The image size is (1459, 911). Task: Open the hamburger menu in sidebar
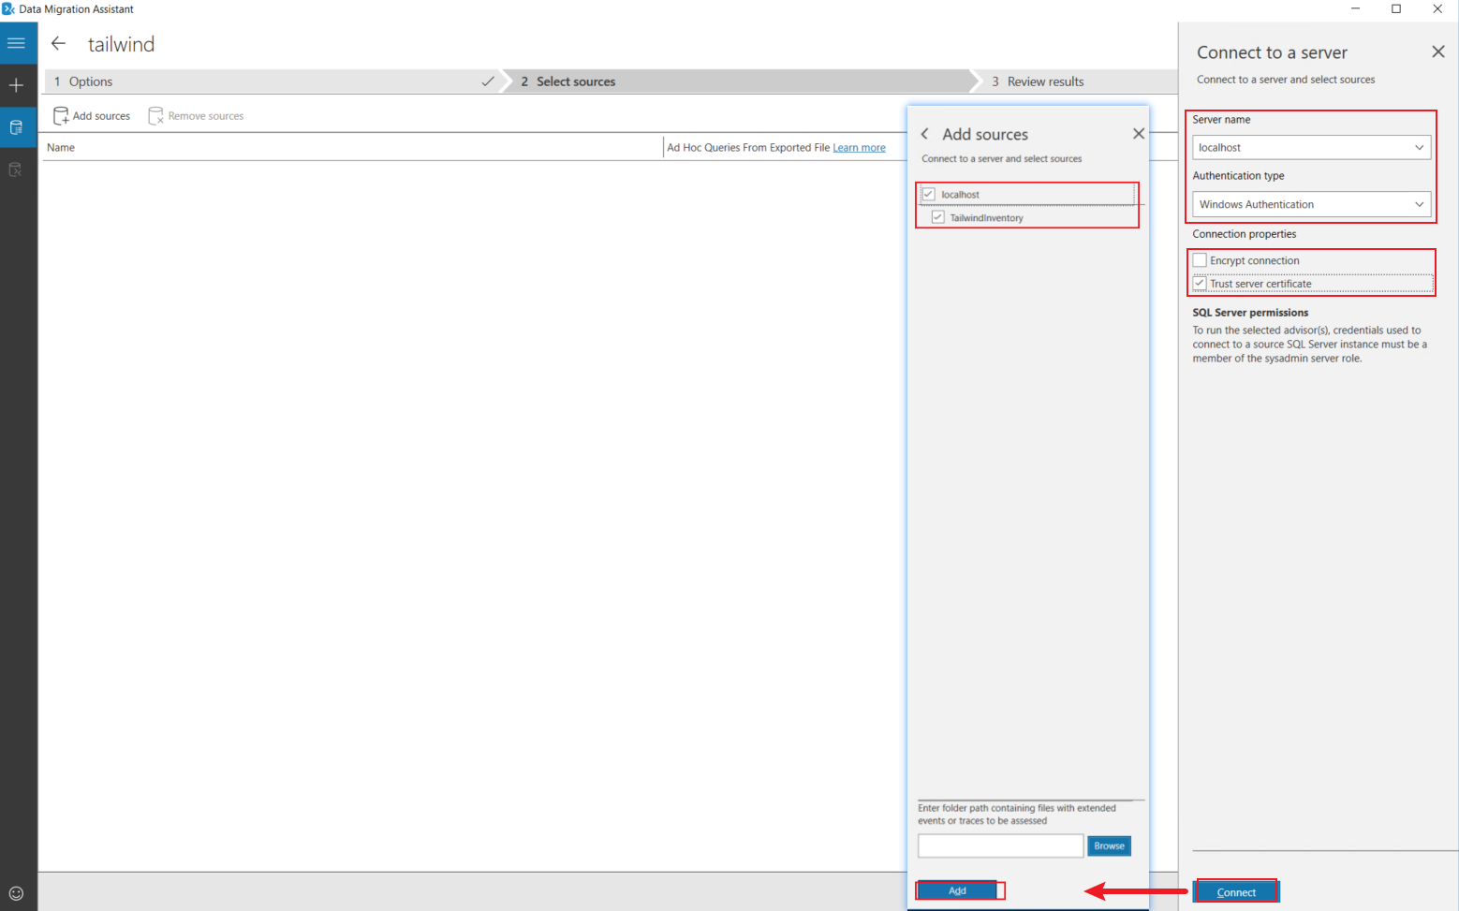[16, 43]
